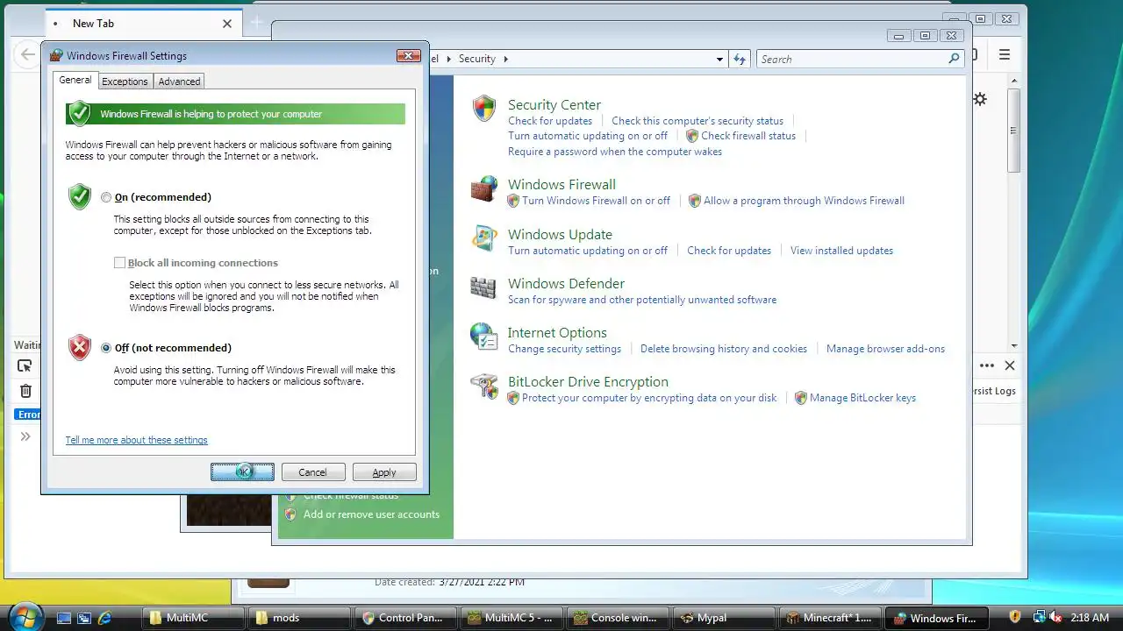This screenshot has width=1123, height=631.
Task: Click the Windows Start orb
Action: (x=25, y=616)
